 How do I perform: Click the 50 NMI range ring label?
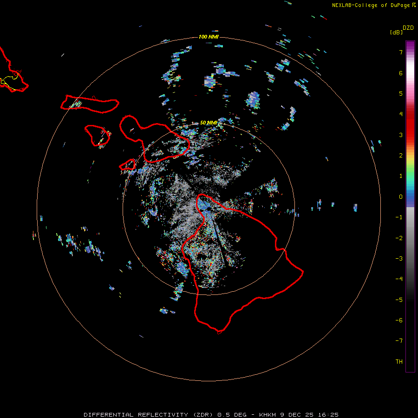pos(209,123)
